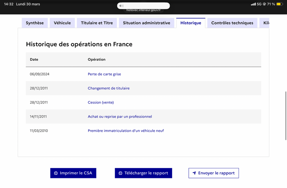This screenshot has height=188, width=287.
Task: Click the paper-plane icon on Envoyer le rapport
Action: pyautogui.click(x=194, y=173)
